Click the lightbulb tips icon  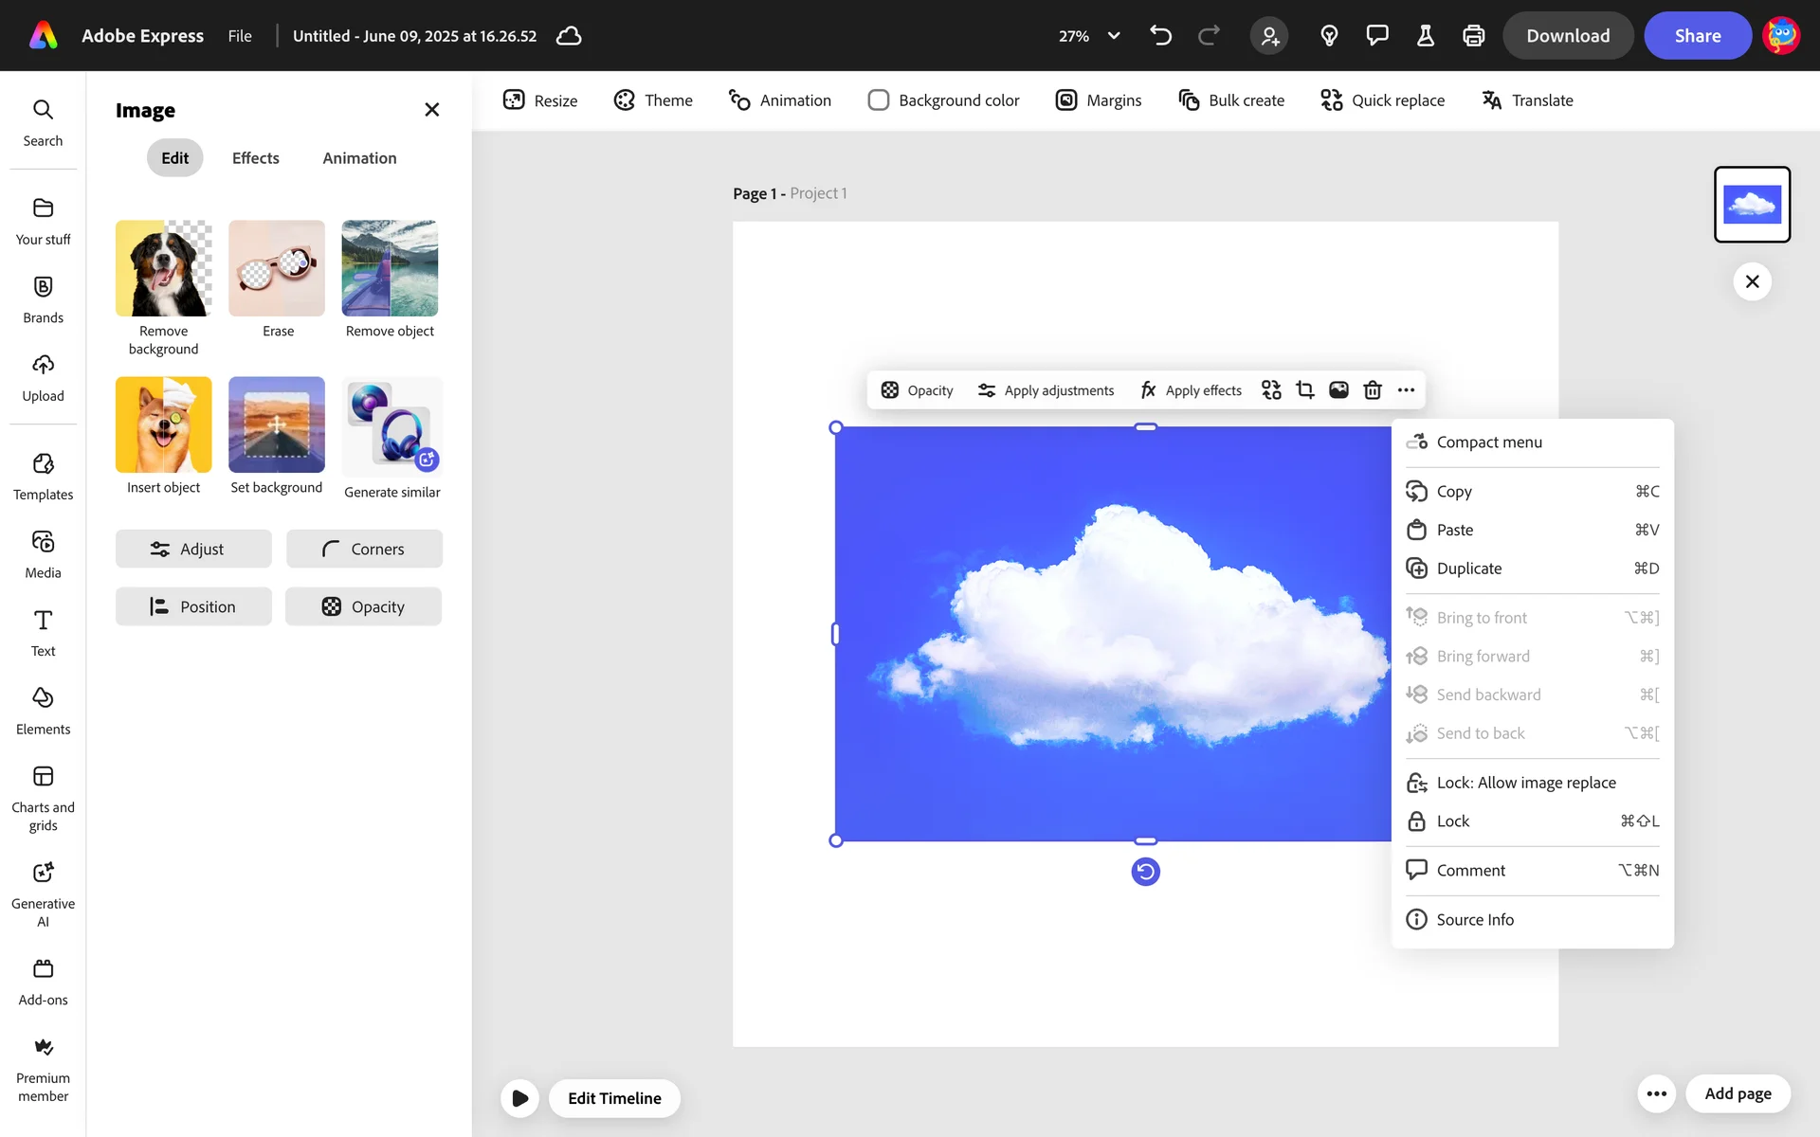[x=1329, y=36]
